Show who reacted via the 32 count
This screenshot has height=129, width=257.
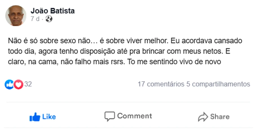coord(28,84)
